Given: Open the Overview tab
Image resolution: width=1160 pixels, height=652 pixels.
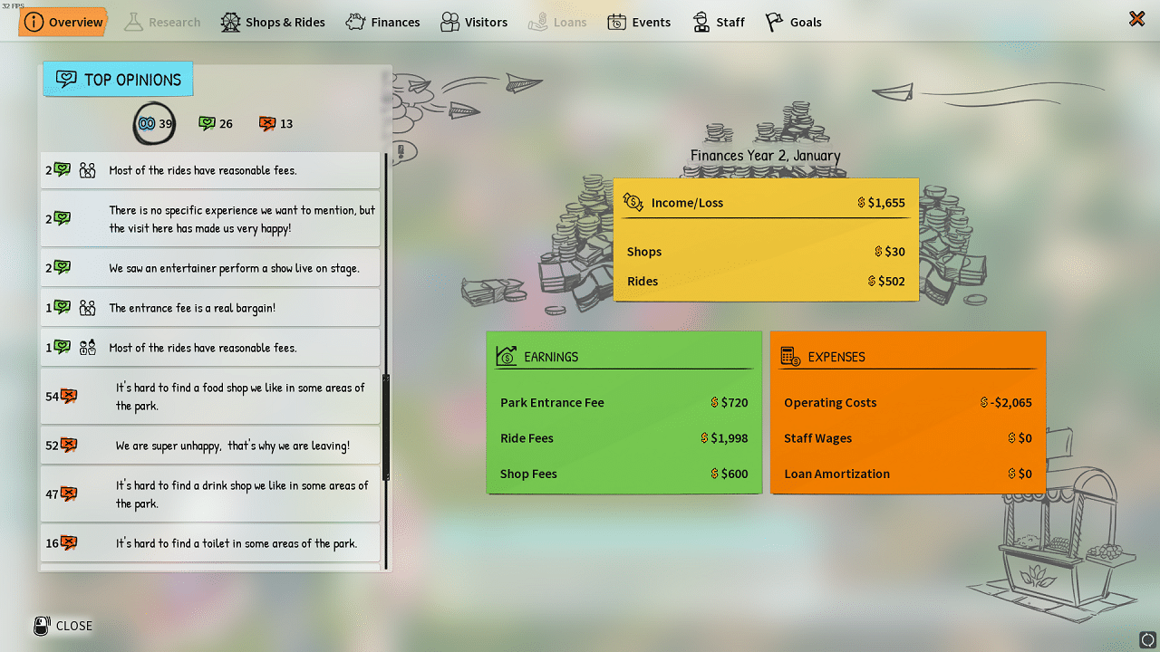Looking at the screenshot, I should [x=63, y=22].
